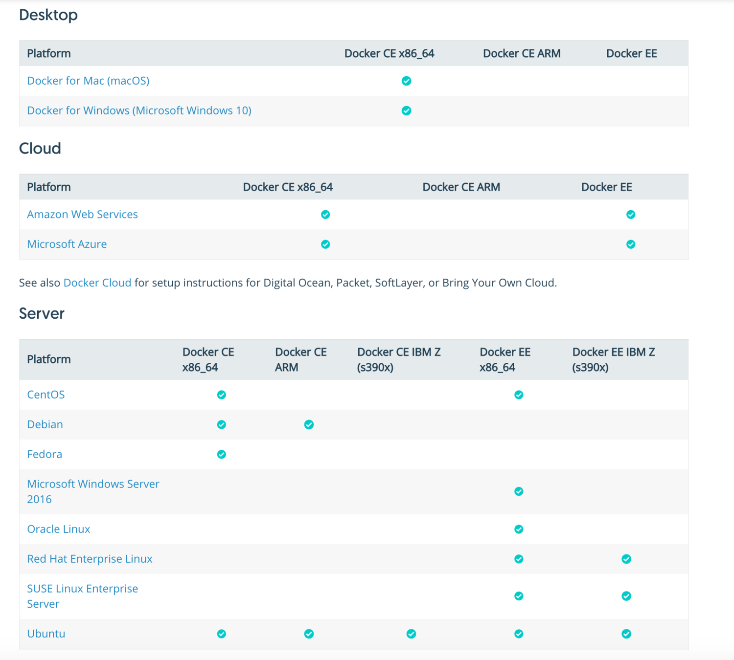The width and height of the screenshot is (734, 660).
Task: Click Amazon Web Services Docker CE x86_64 checkmark
Action: [x=325, y=214]
